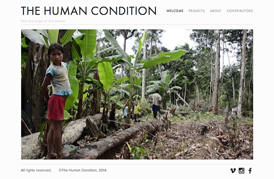Click the person in yellow shirt in photo

136,112
